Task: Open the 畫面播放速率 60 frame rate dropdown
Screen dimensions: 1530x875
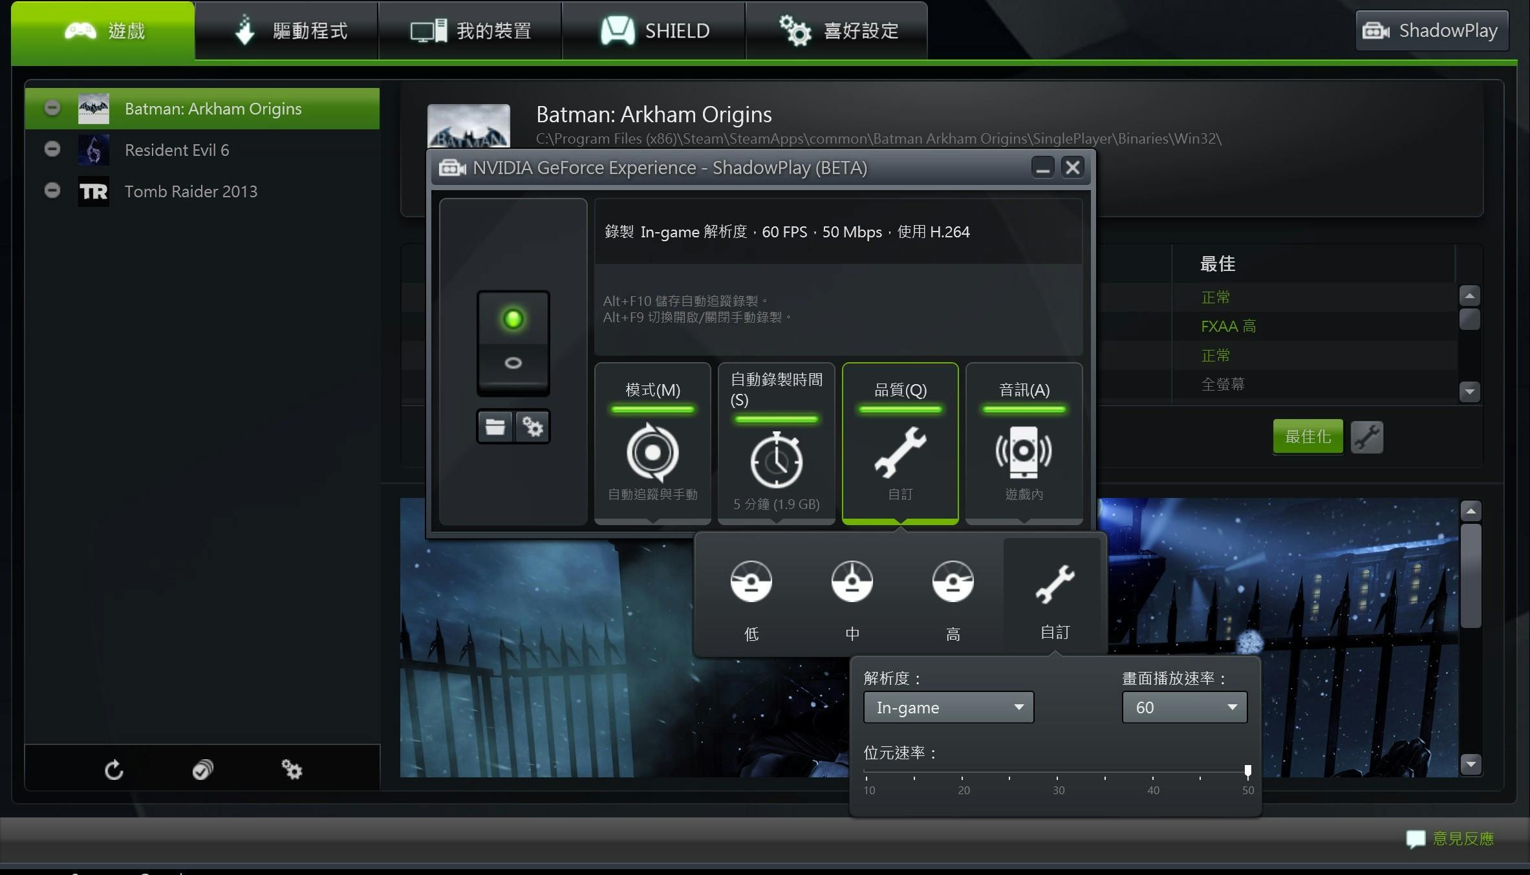Action: tap(1184, 707)
